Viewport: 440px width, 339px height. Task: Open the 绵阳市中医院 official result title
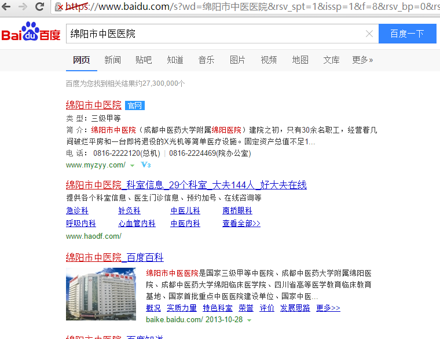(94, 105)
